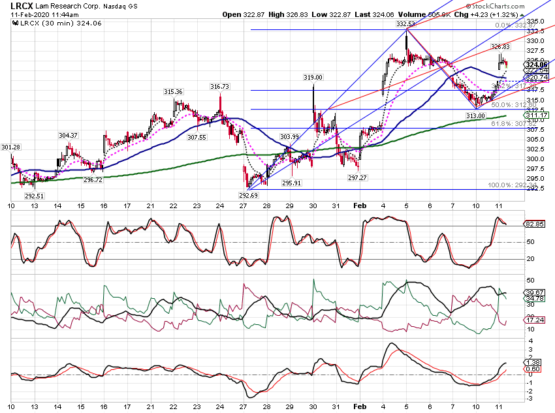Click the 313.00 swing low label
Image resolution: width=555 pixels, height=413 pixels.
click(x=476, y=116)
